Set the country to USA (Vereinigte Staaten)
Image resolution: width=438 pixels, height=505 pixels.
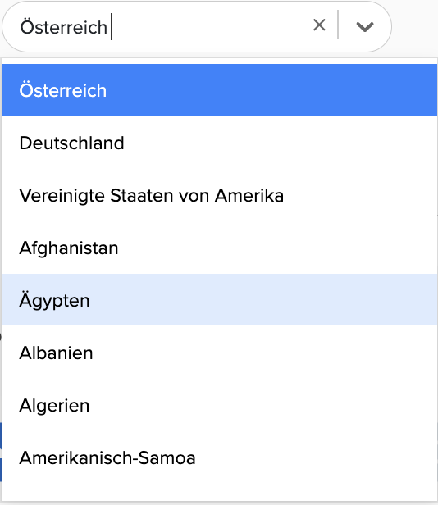219,195
